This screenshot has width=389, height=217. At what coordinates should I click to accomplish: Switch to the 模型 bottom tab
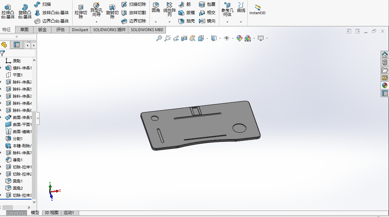click(35, 213)
